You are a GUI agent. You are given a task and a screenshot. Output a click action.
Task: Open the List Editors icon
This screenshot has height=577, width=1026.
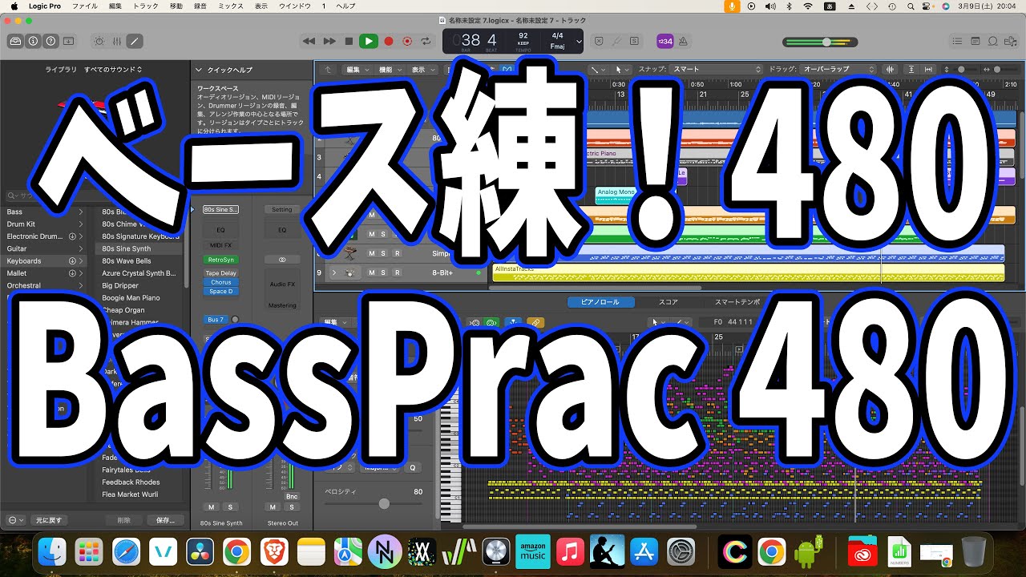point(956,41)
